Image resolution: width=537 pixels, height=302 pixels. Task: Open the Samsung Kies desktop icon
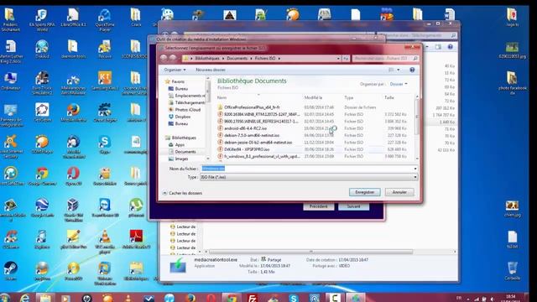[x=105, y=81]
